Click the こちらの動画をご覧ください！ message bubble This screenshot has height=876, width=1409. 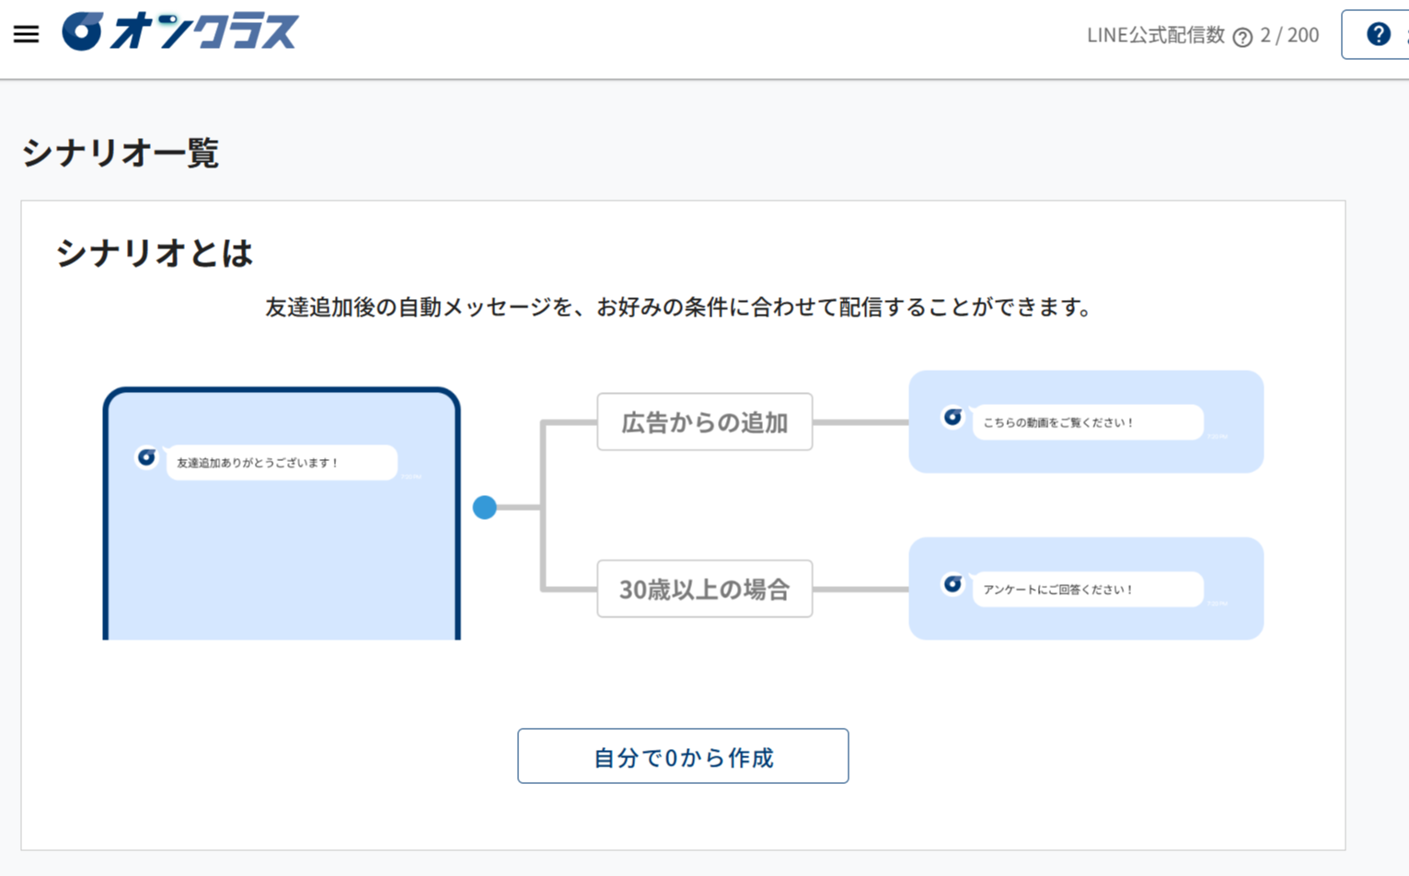(1087, 422)
